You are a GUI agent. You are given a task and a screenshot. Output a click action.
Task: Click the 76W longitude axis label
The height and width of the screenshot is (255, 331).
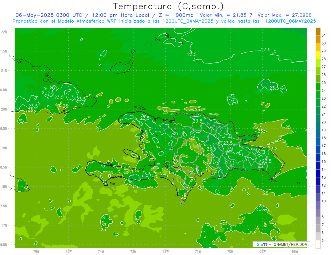click(36, 251)
